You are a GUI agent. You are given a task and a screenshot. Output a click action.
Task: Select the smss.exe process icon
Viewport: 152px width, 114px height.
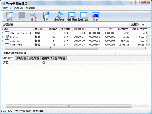(x=7, y=41)
